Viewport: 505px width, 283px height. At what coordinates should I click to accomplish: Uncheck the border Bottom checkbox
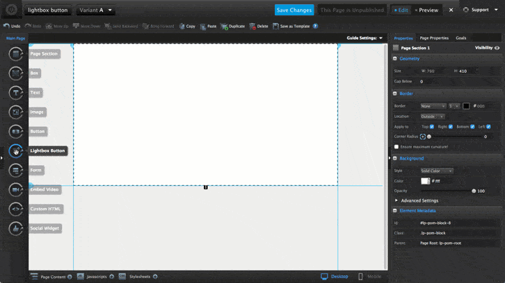pyautogui.click(x=472, y=126)
